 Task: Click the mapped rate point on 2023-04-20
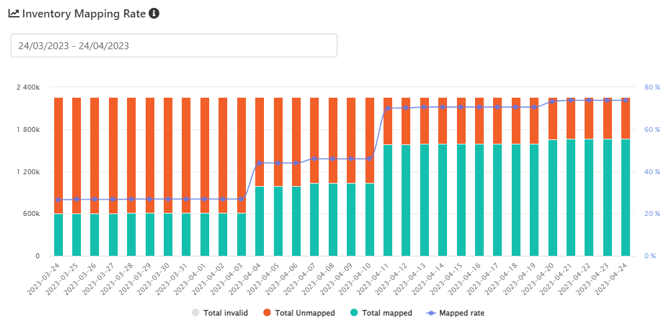(552, 101)
